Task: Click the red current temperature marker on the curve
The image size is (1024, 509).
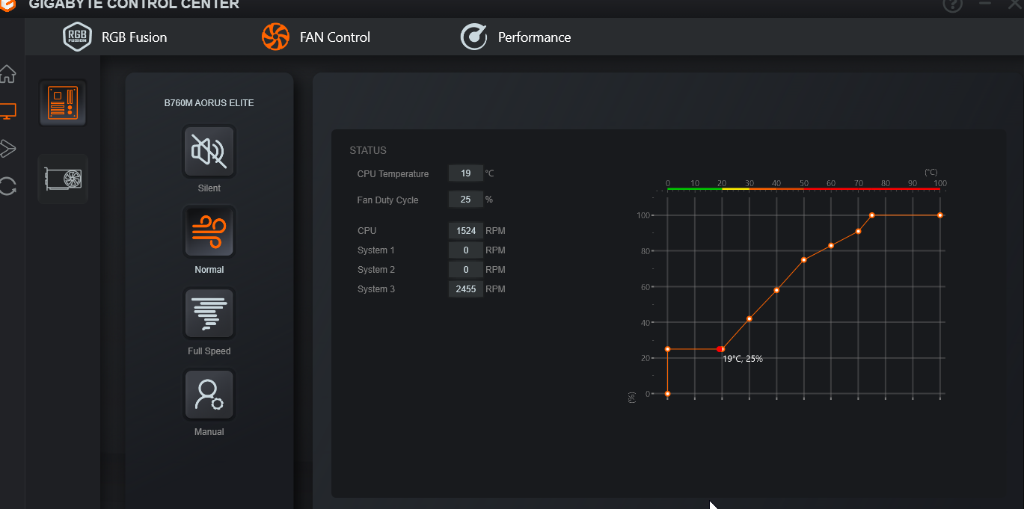Action: 720,349
